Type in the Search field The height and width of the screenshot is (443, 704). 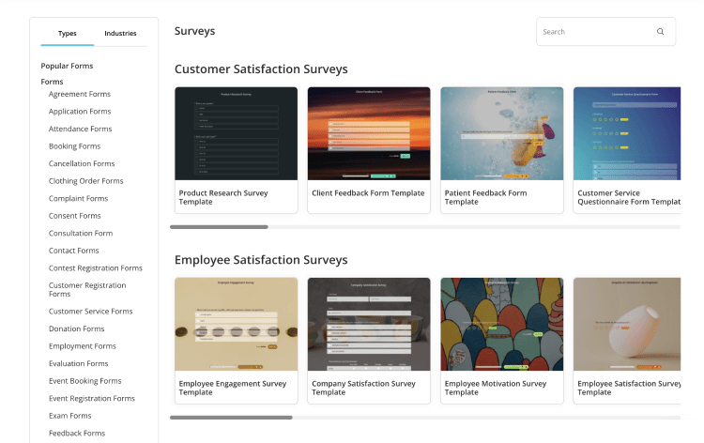(x=596, y=32)
